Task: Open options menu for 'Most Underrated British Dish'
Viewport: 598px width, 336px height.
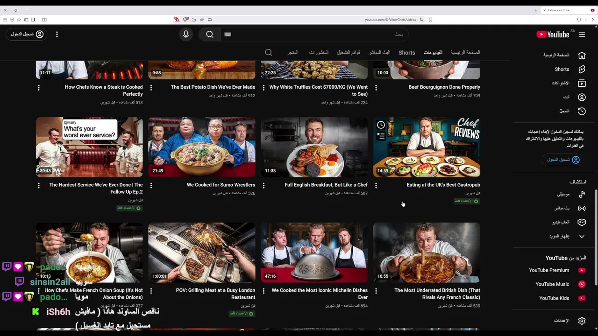Action: click(376, 291)
